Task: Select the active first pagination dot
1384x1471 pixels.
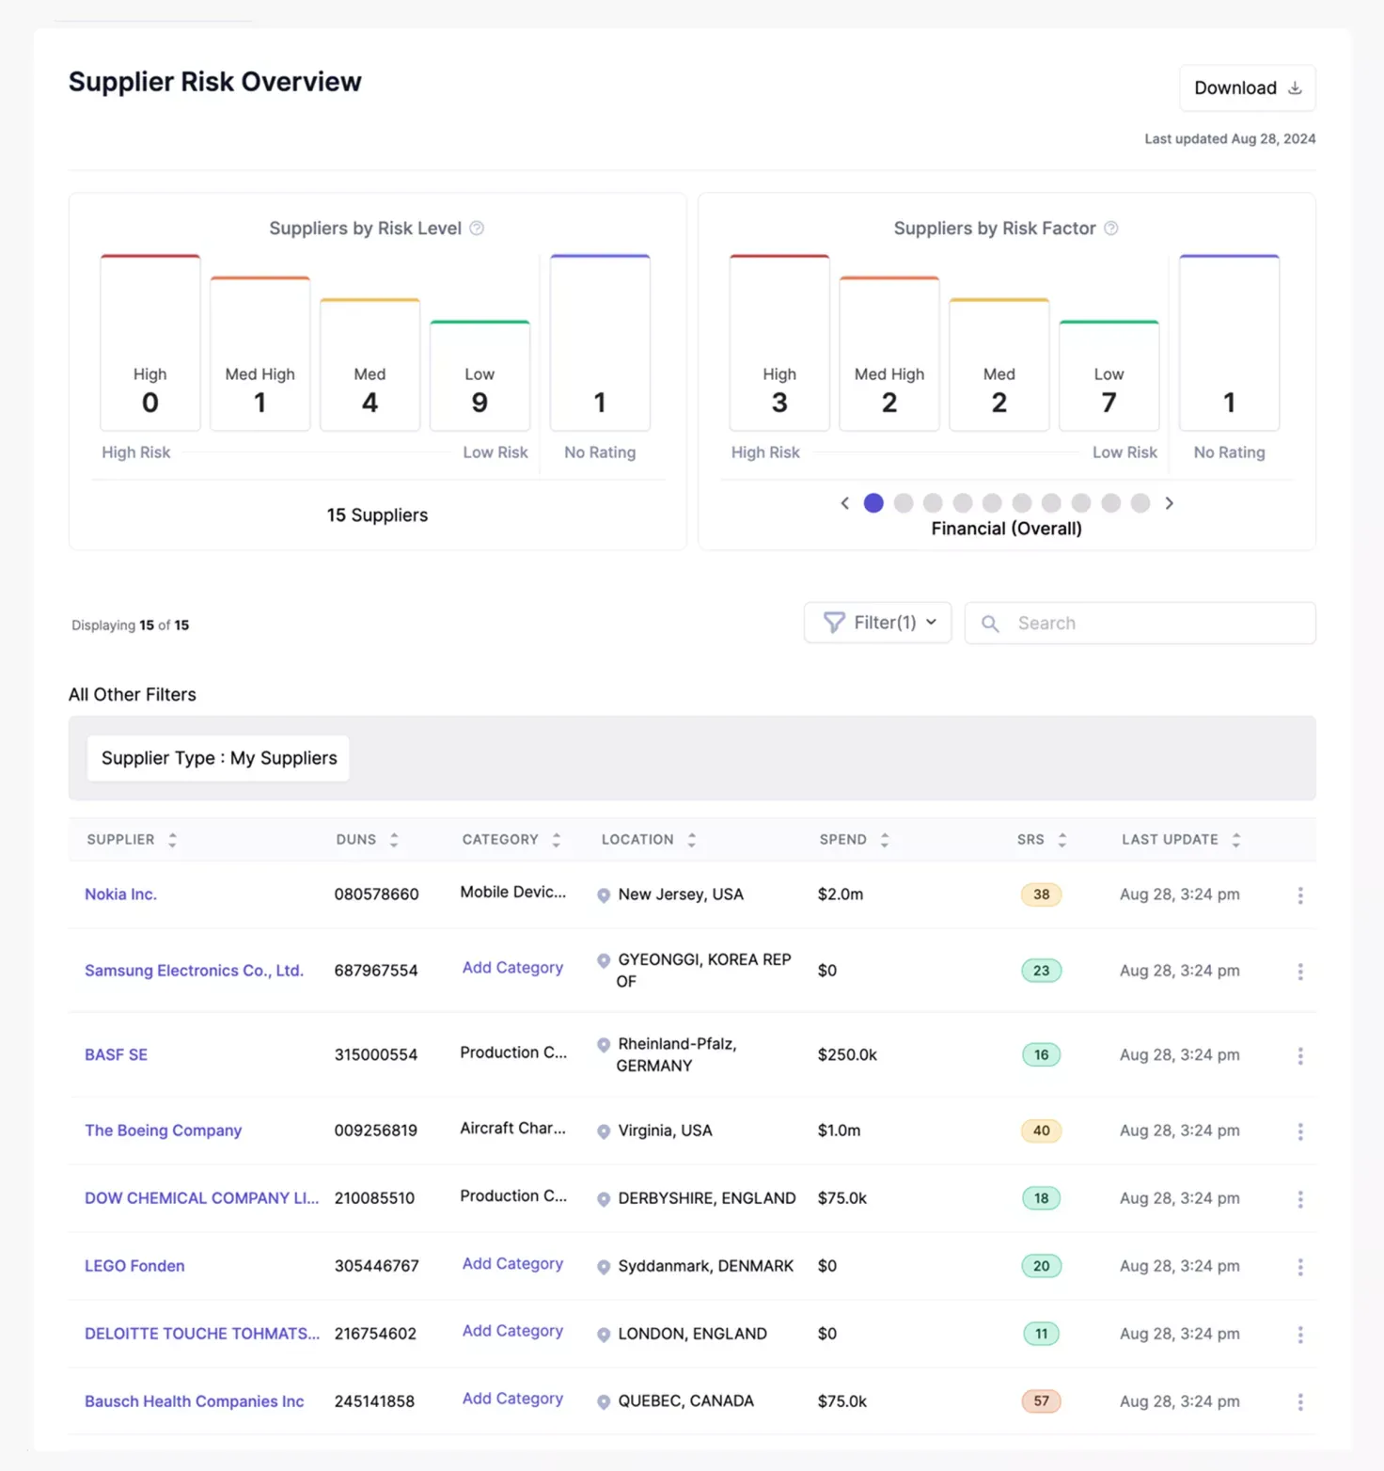Action: click(x=873, y=503)
